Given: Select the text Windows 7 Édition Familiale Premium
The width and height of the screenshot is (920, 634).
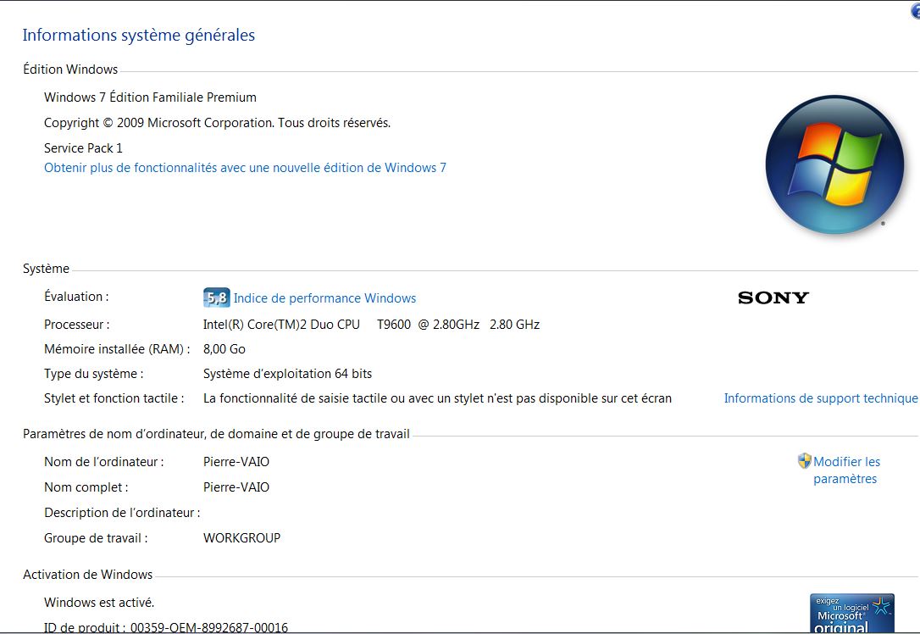Looking at the screenshot, I should (x=150, y=97).
